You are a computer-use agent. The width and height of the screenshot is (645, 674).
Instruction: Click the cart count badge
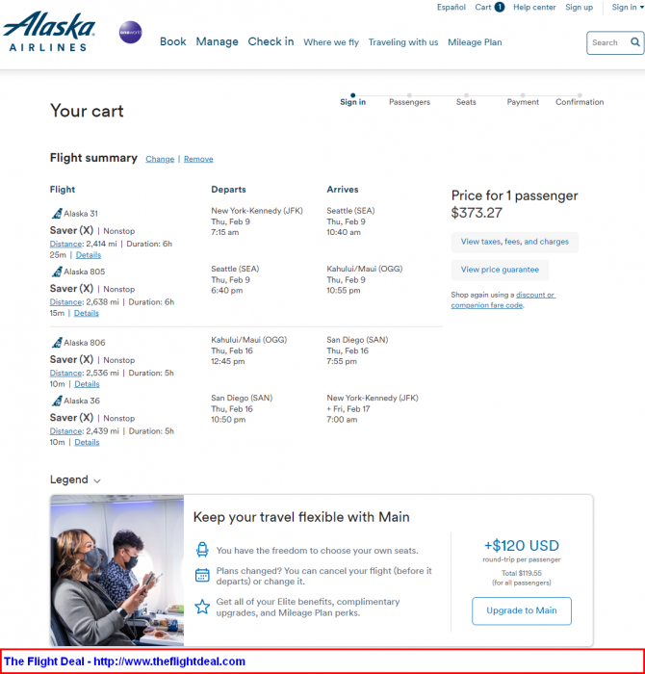point(500,8)
